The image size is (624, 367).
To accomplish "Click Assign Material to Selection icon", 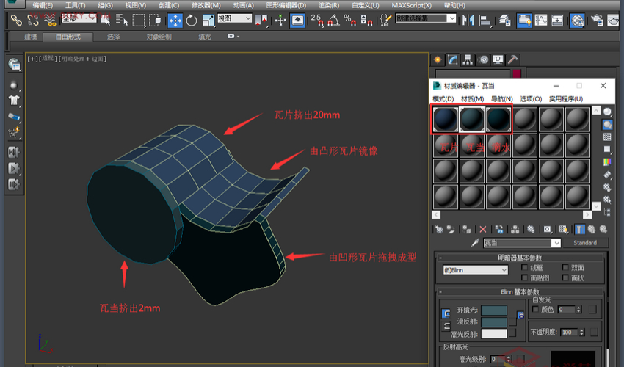I will [467, 229].
